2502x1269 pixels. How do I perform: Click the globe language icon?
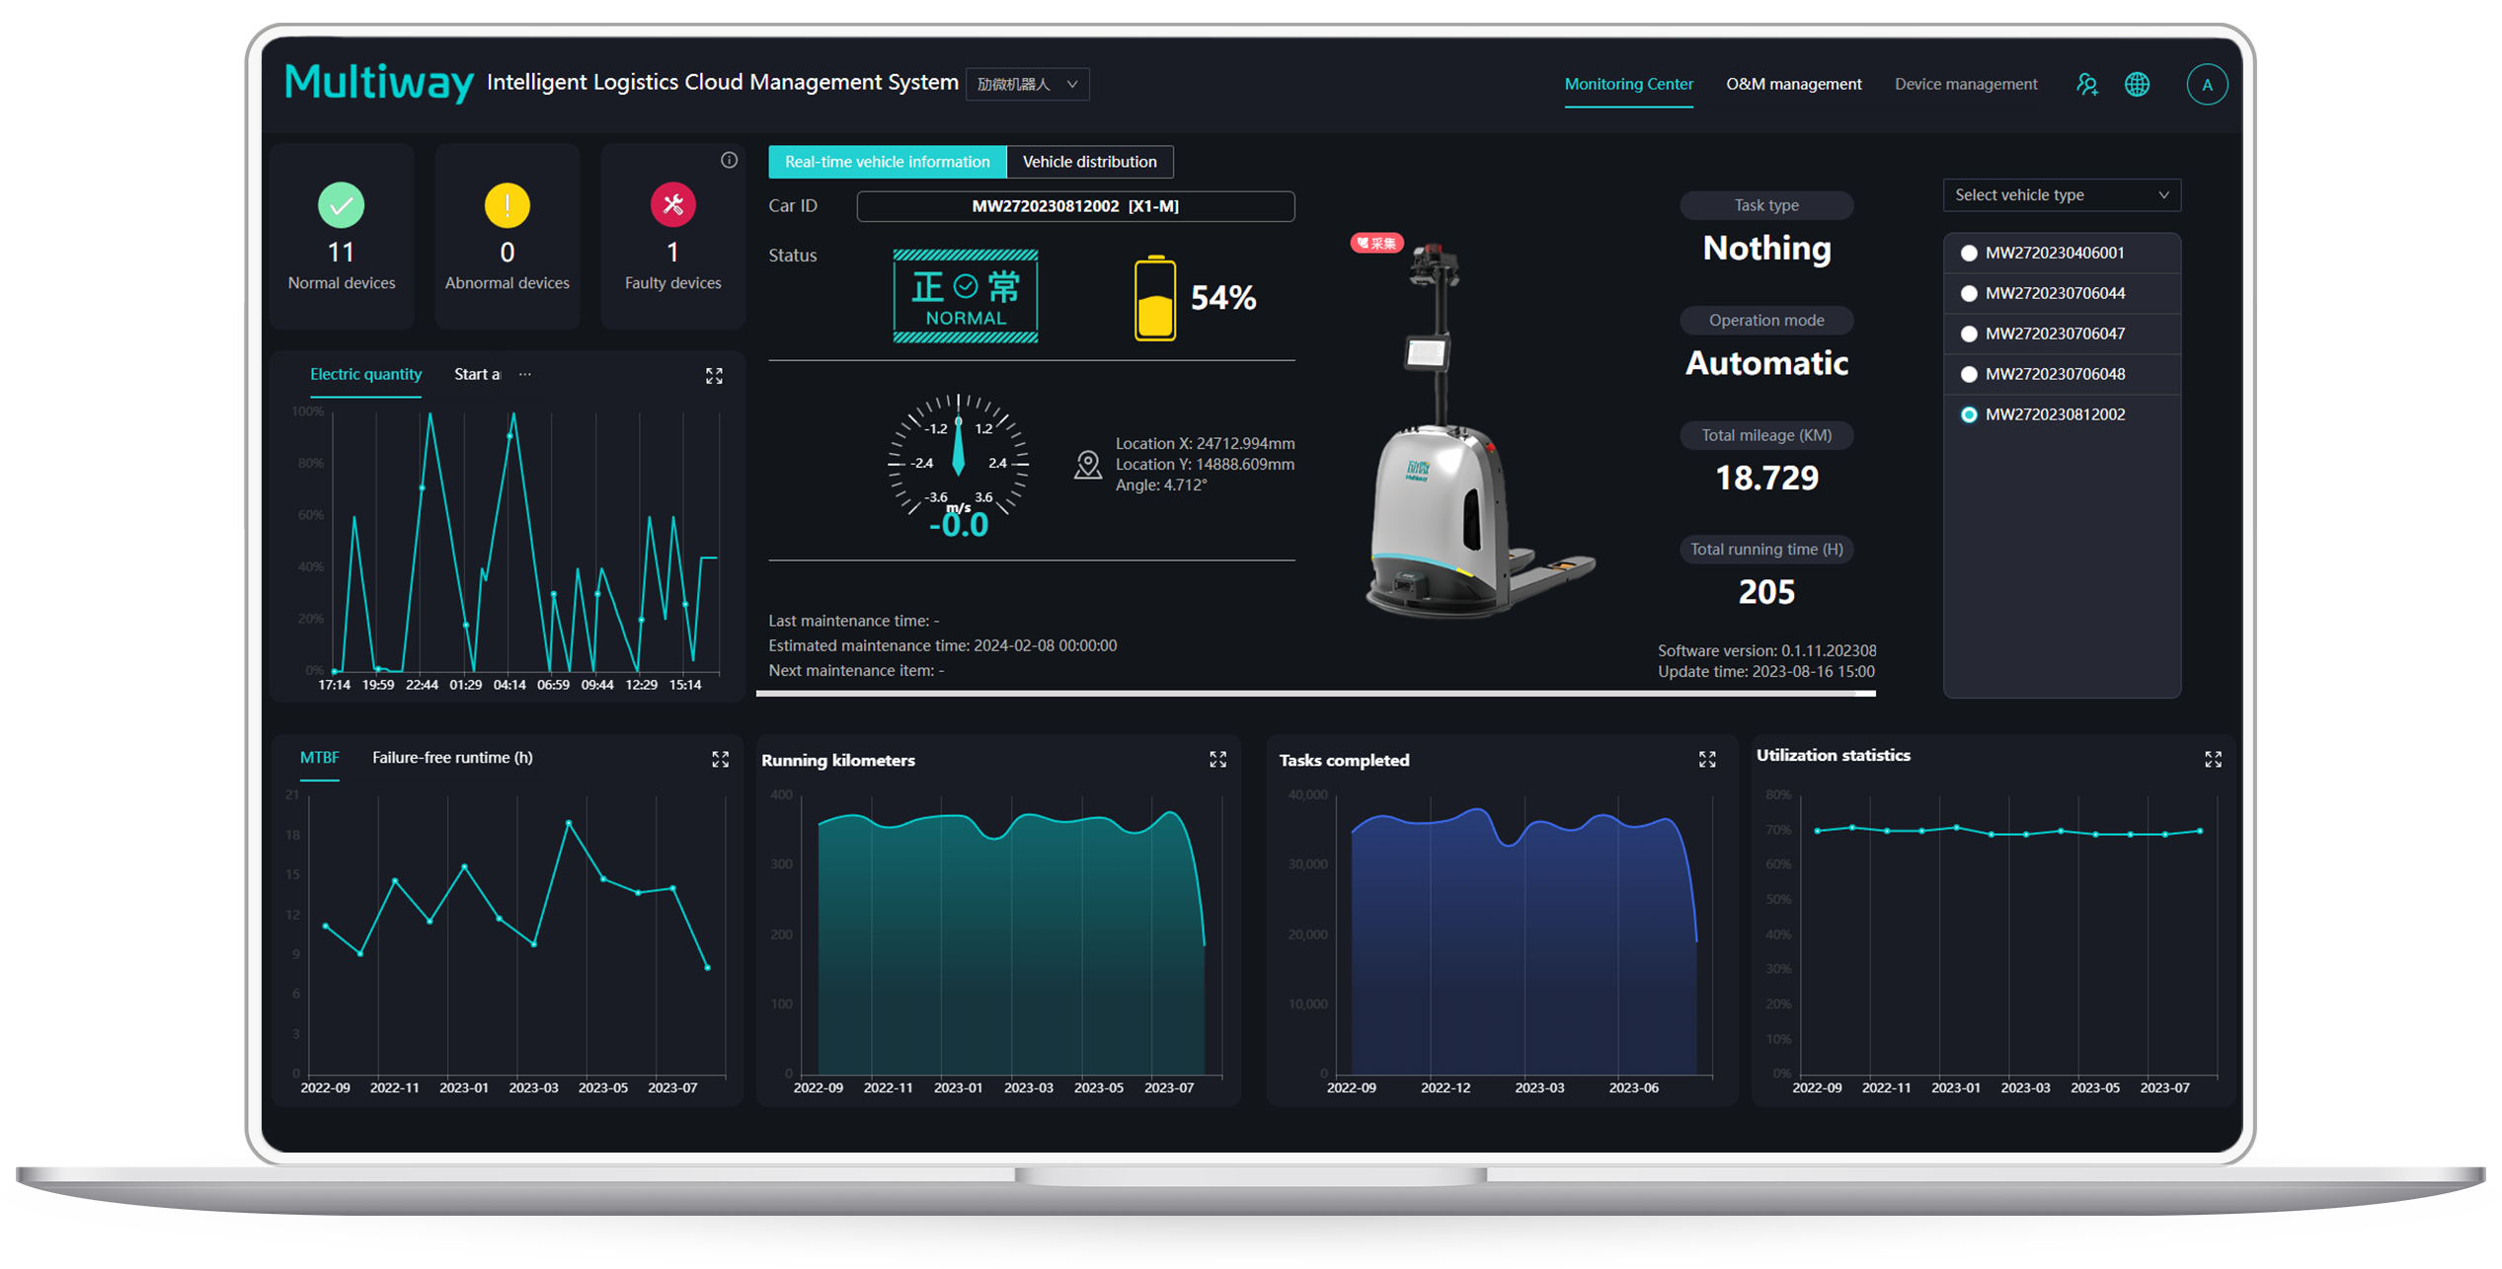coord(2137,84)
